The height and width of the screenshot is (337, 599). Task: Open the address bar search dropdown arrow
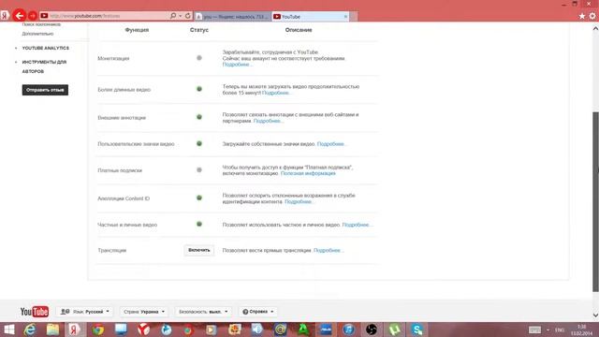tap(181, 16)
